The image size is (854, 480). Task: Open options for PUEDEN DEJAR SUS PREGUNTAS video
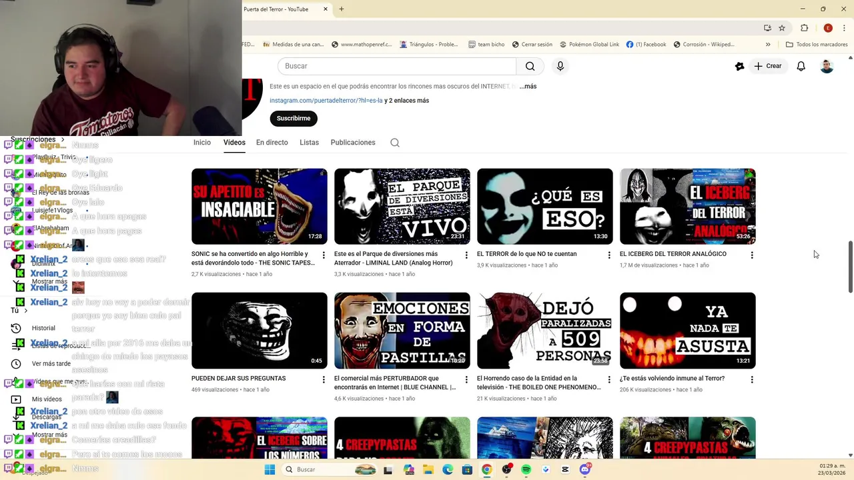pyautogui.click(x=324, y=379)
